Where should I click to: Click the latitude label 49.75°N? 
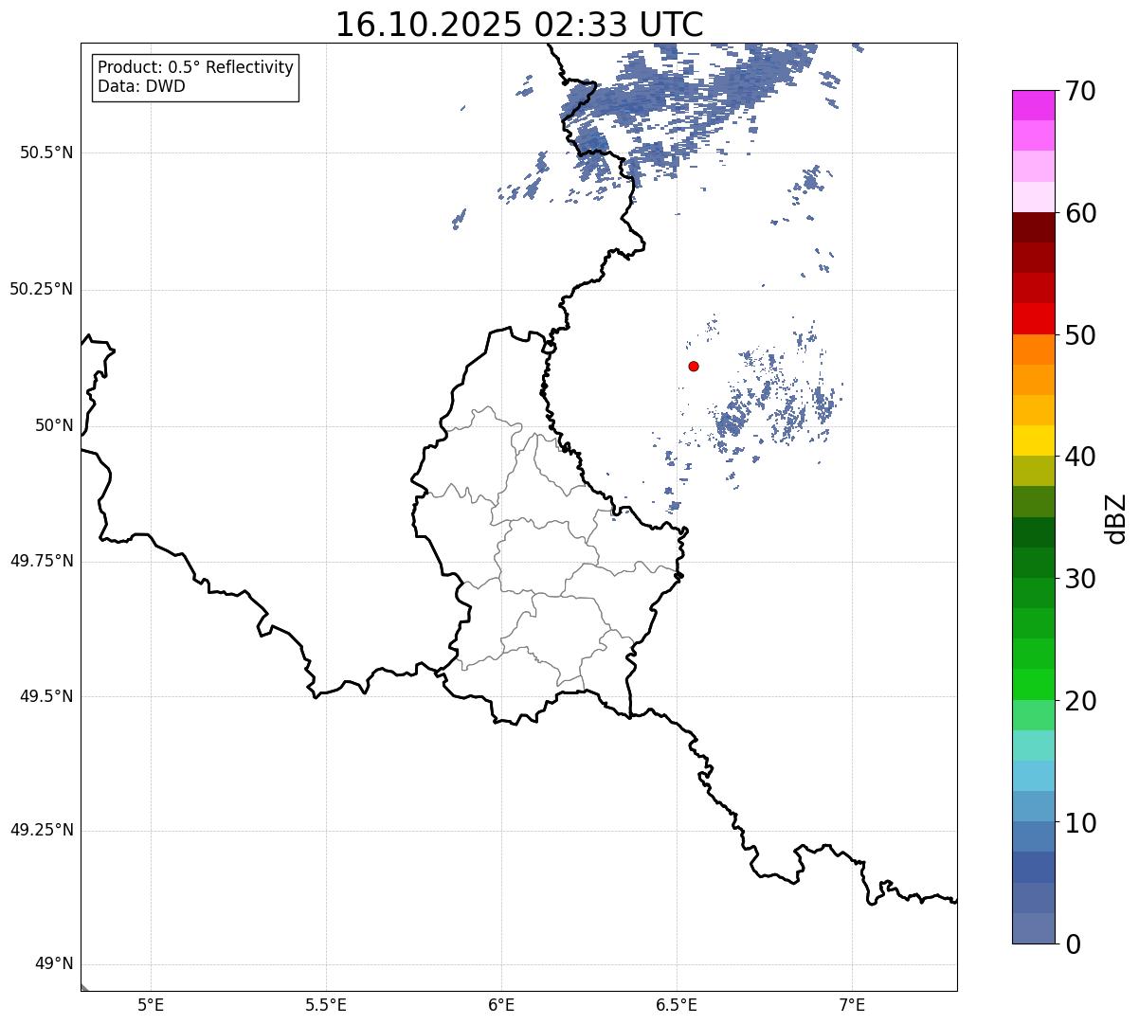pyautogui.click(x=41, y=561)
